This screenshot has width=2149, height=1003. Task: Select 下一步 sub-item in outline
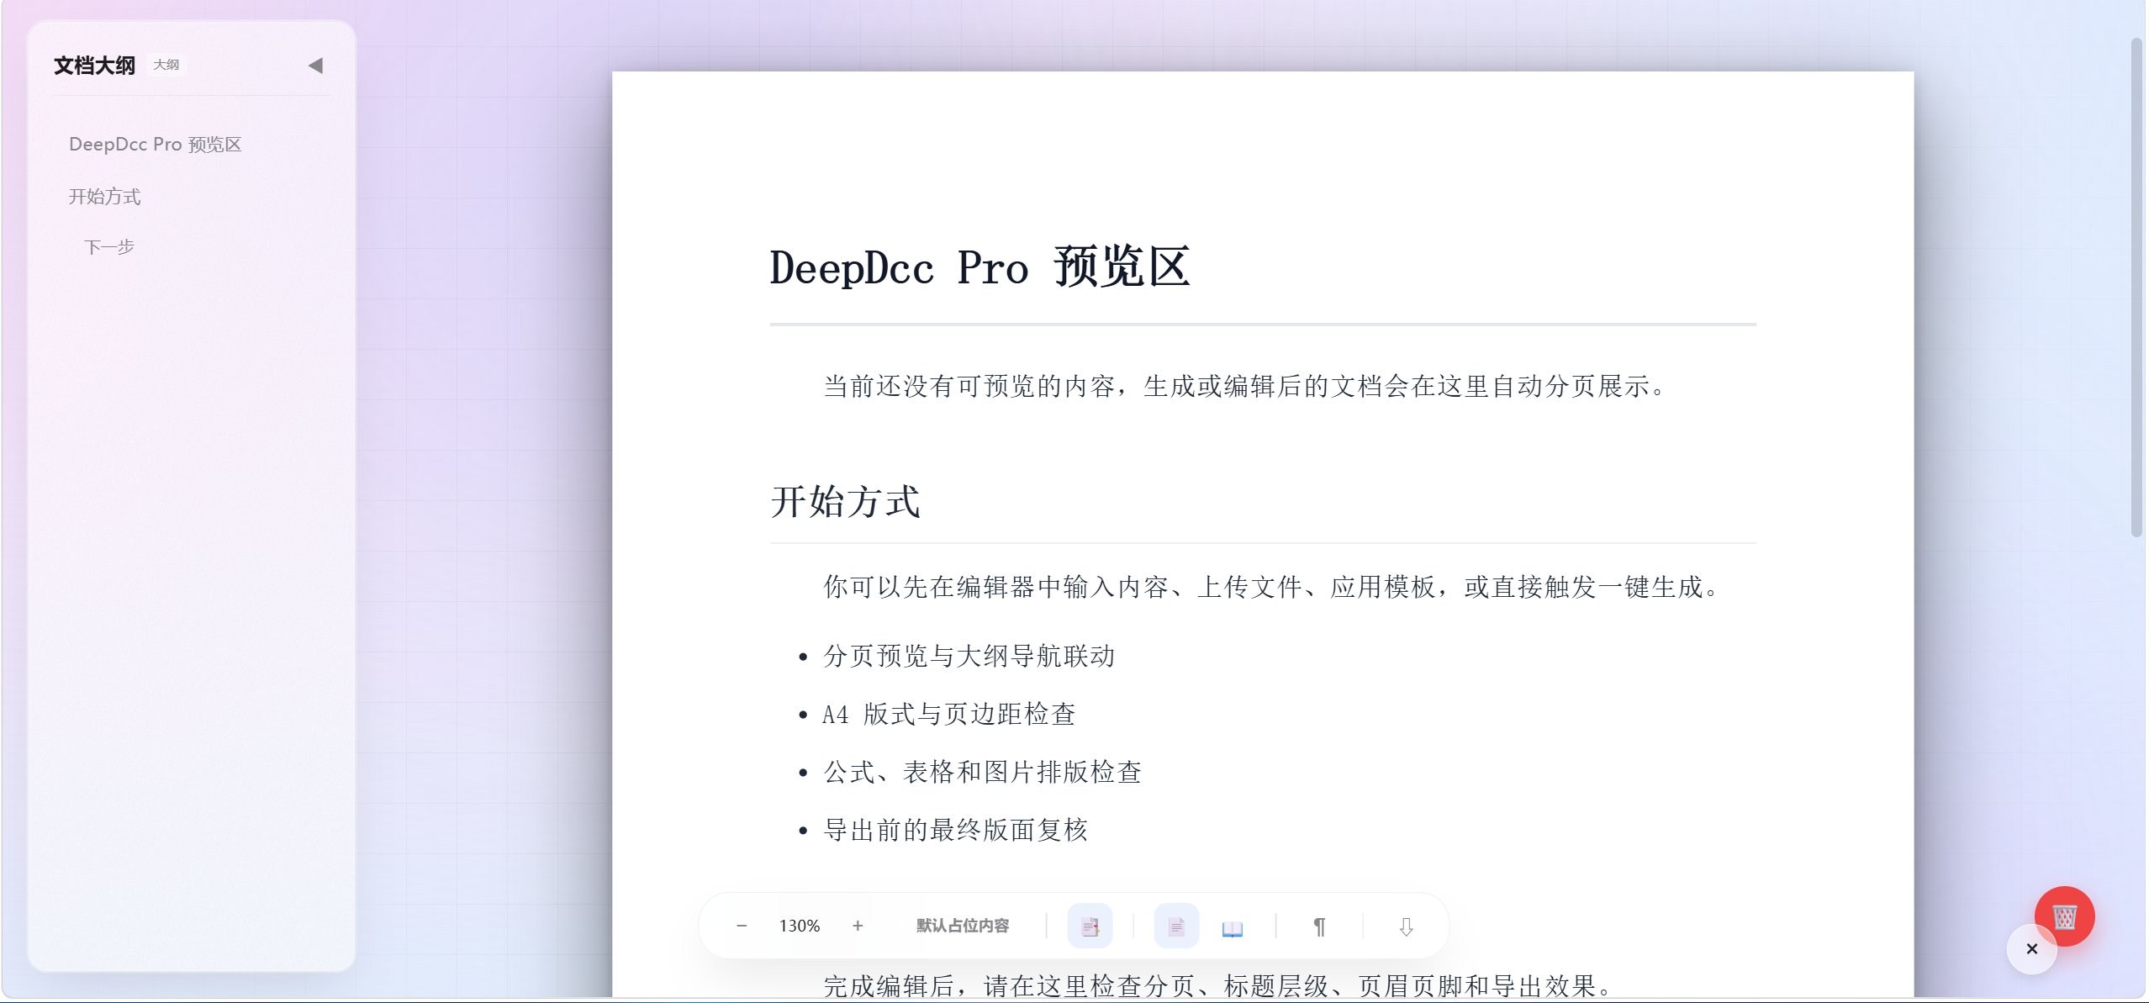pyautogui.click(x=109, y=247)
